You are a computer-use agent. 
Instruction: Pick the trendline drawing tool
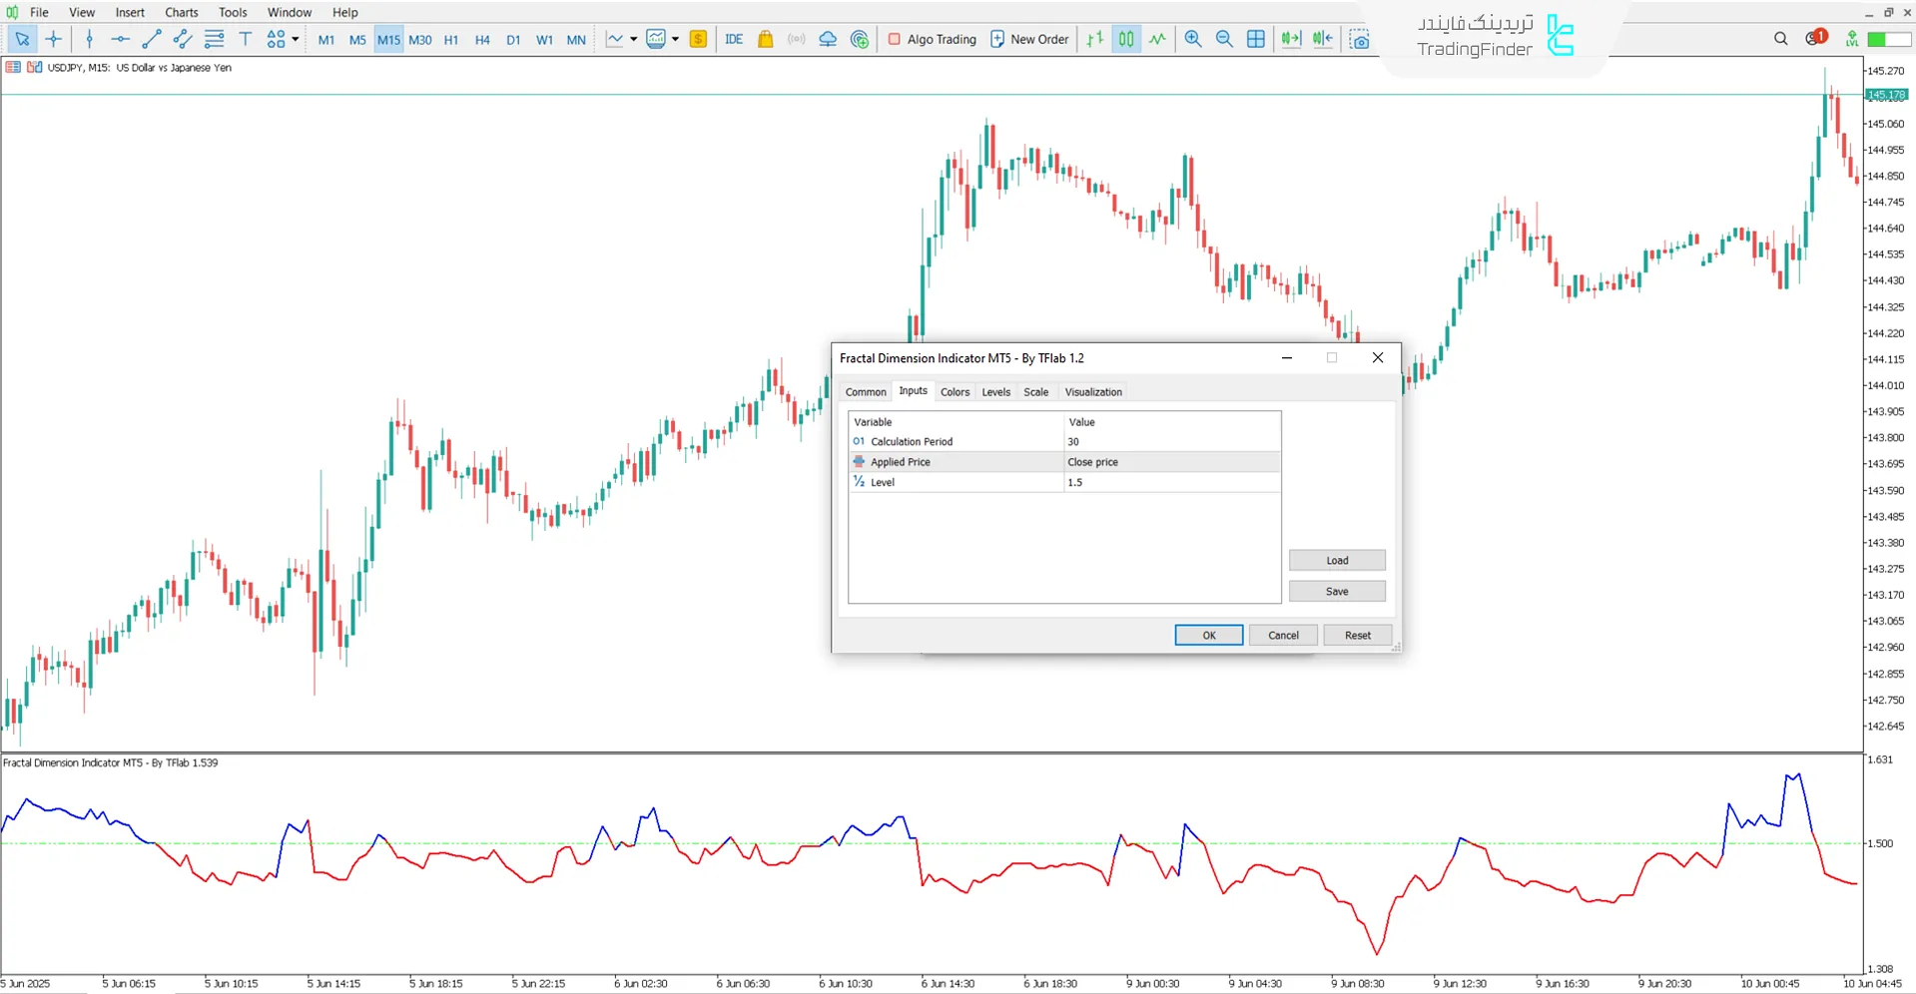(x=151, y=39)
